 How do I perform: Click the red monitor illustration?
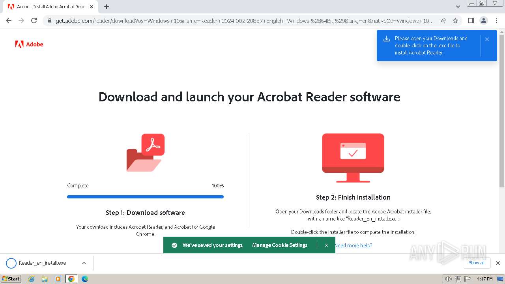point(353,158)
